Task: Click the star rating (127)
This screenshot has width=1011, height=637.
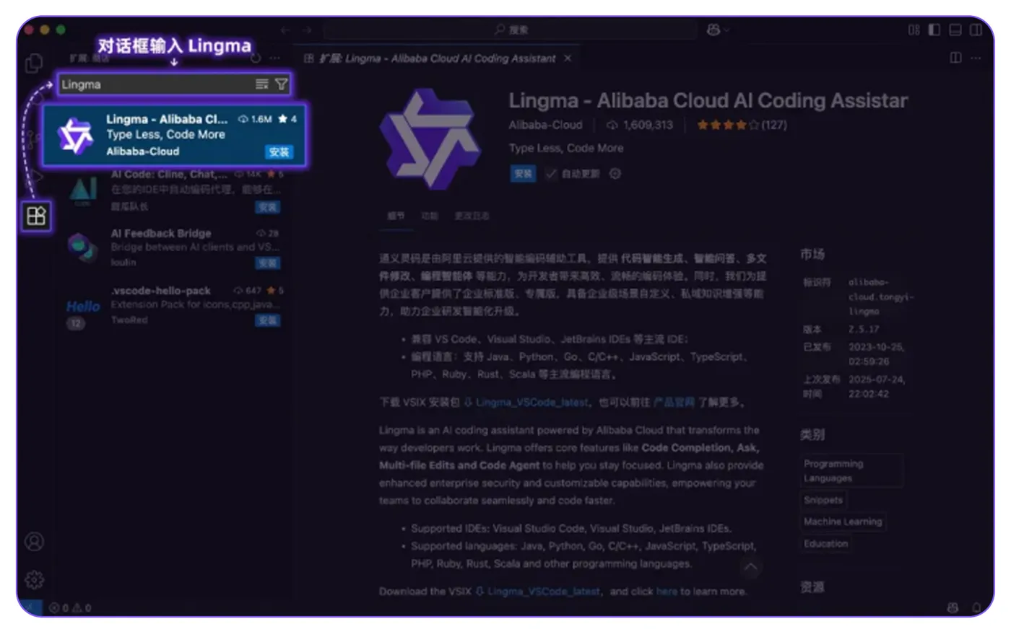Action: pyautogui.click(x=742, y=125)
